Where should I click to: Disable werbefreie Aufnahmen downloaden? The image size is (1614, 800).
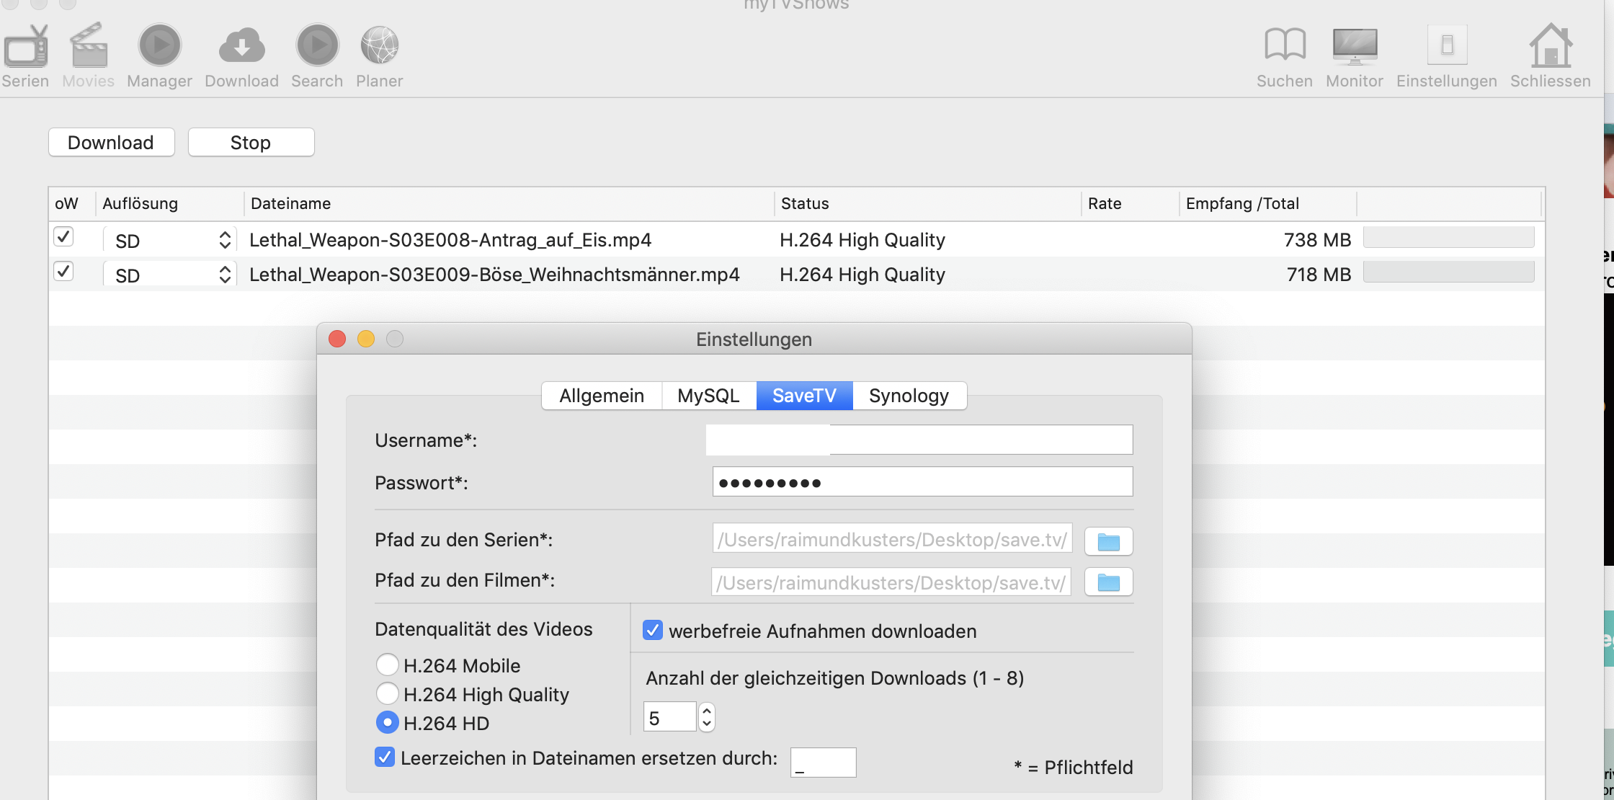pos(652,631)
